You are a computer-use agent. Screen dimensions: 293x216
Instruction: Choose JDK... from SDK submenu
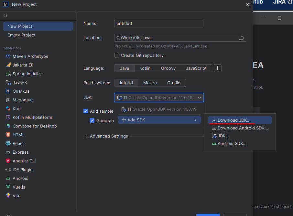[240, 136]
